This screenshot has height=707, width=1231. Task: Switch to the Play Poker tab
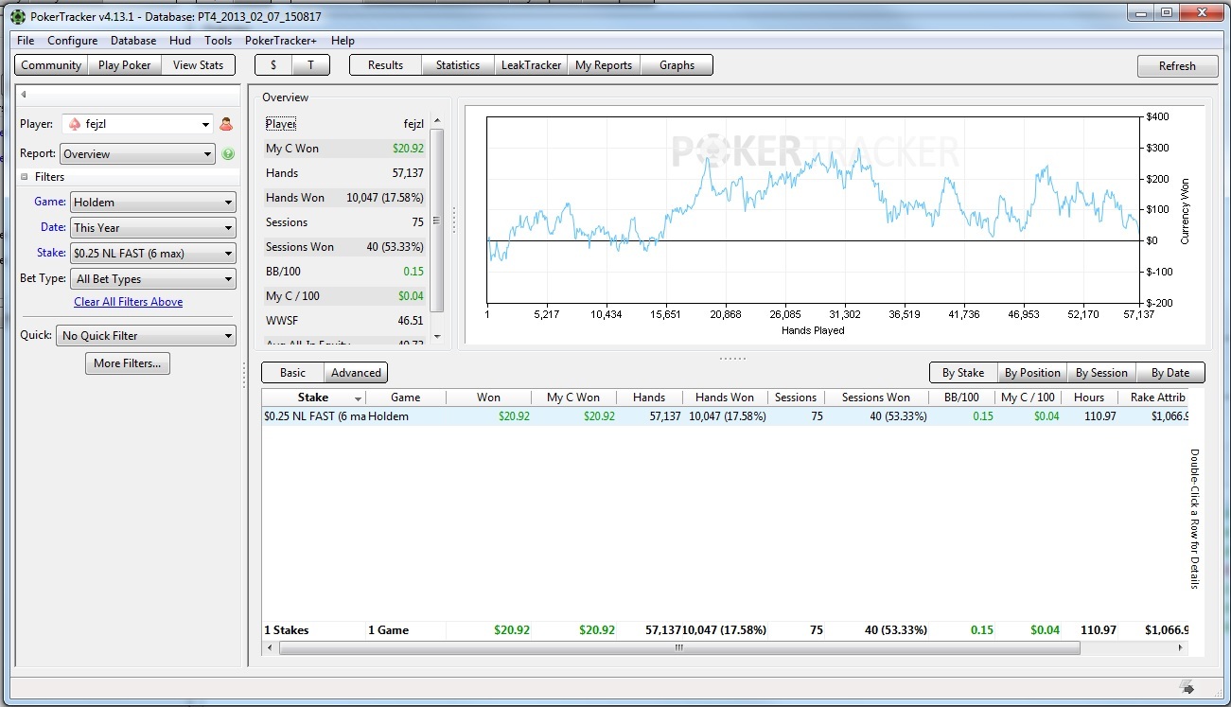tap(125, 65)
